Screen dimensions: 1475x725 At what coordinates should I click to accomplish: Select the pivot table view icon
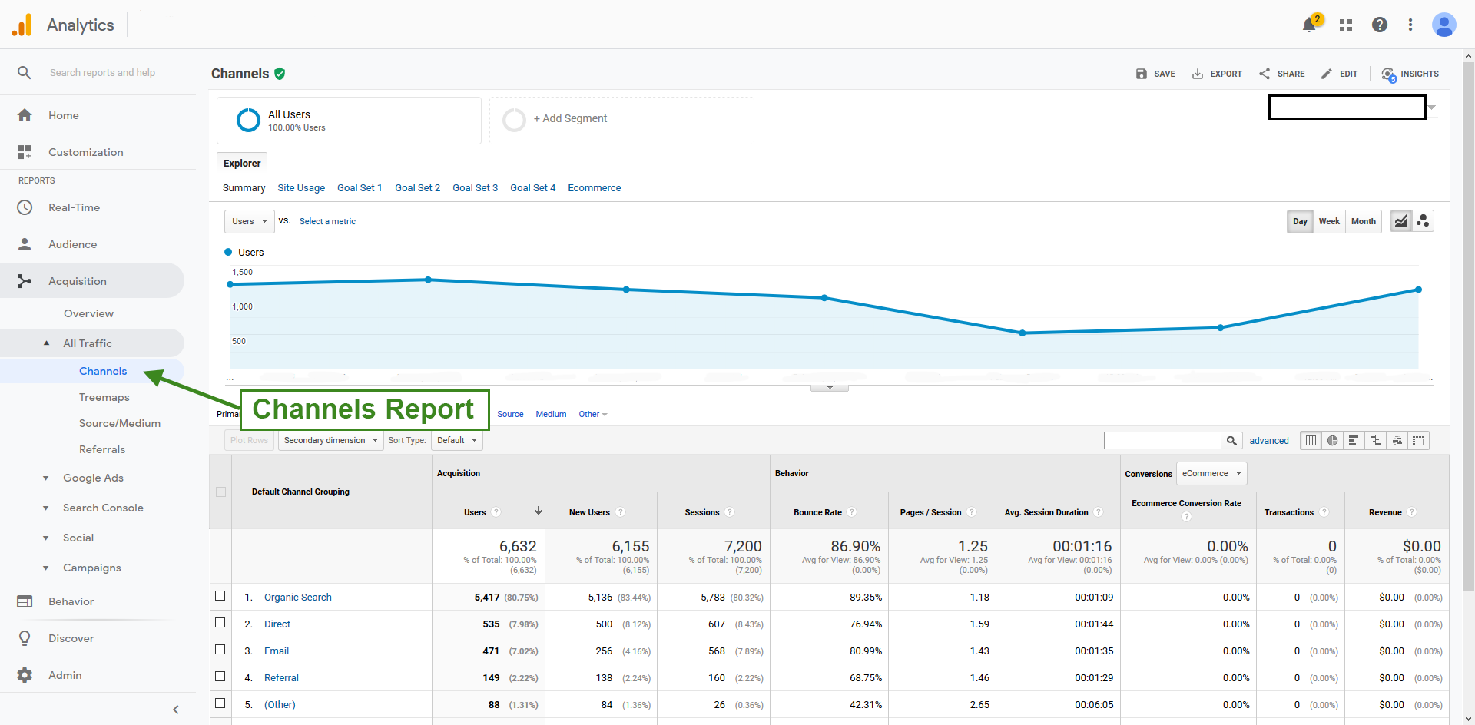(x=1418, y=440)
